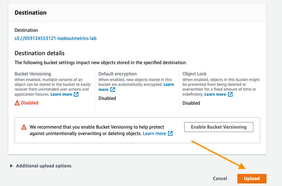
Task: Click the Bucket Versioning label
Action: click(x=33, y=74)
